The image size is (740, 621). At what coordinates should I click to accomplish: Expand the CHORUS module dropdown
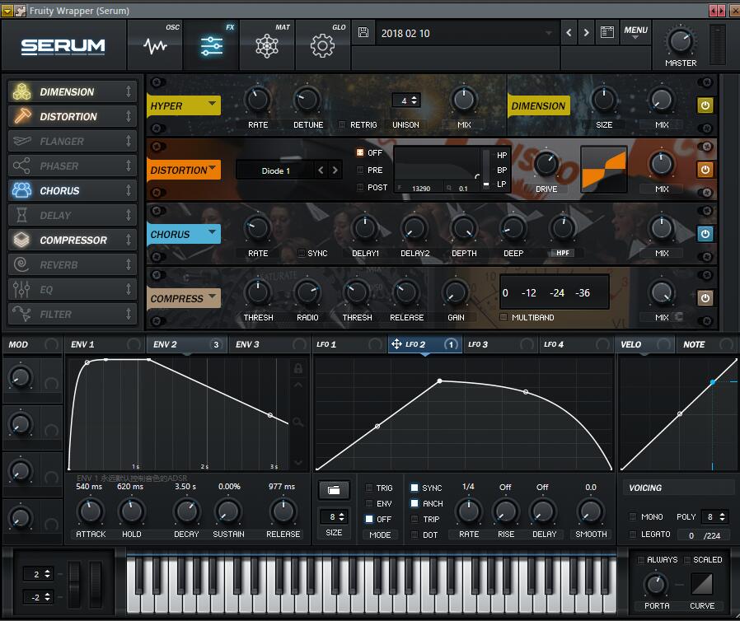click(212, 231)
